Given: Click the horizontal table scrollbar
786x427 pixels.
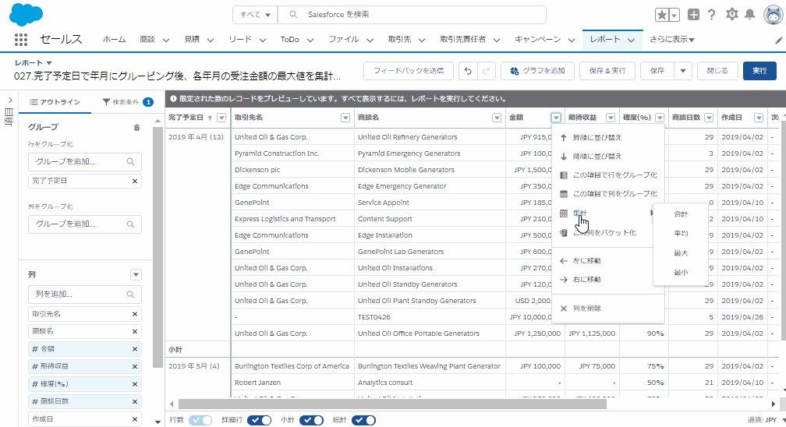Looking at the screenshot, I should click(392, 404).
